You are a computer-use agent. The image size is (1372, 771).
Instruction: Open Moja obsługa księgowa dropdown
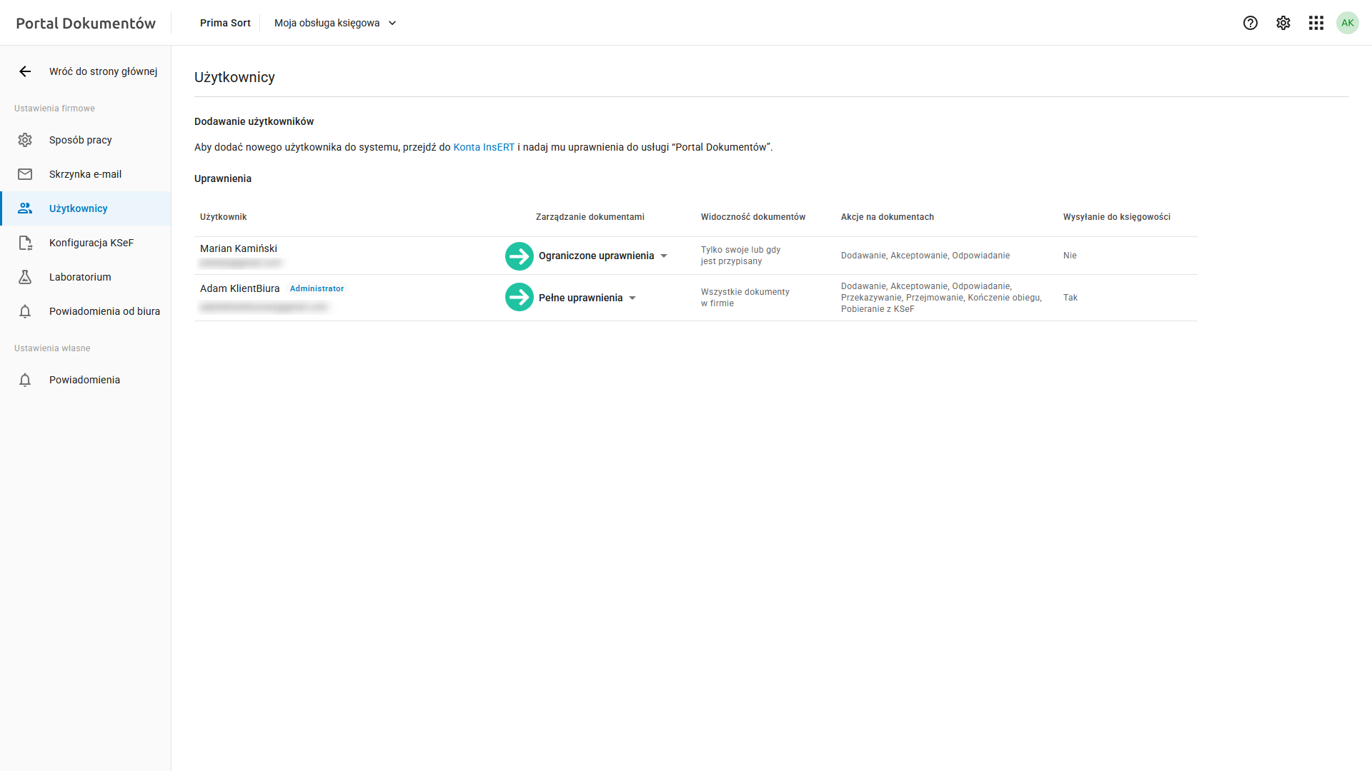pyautogui.click(x=335, y=23)
